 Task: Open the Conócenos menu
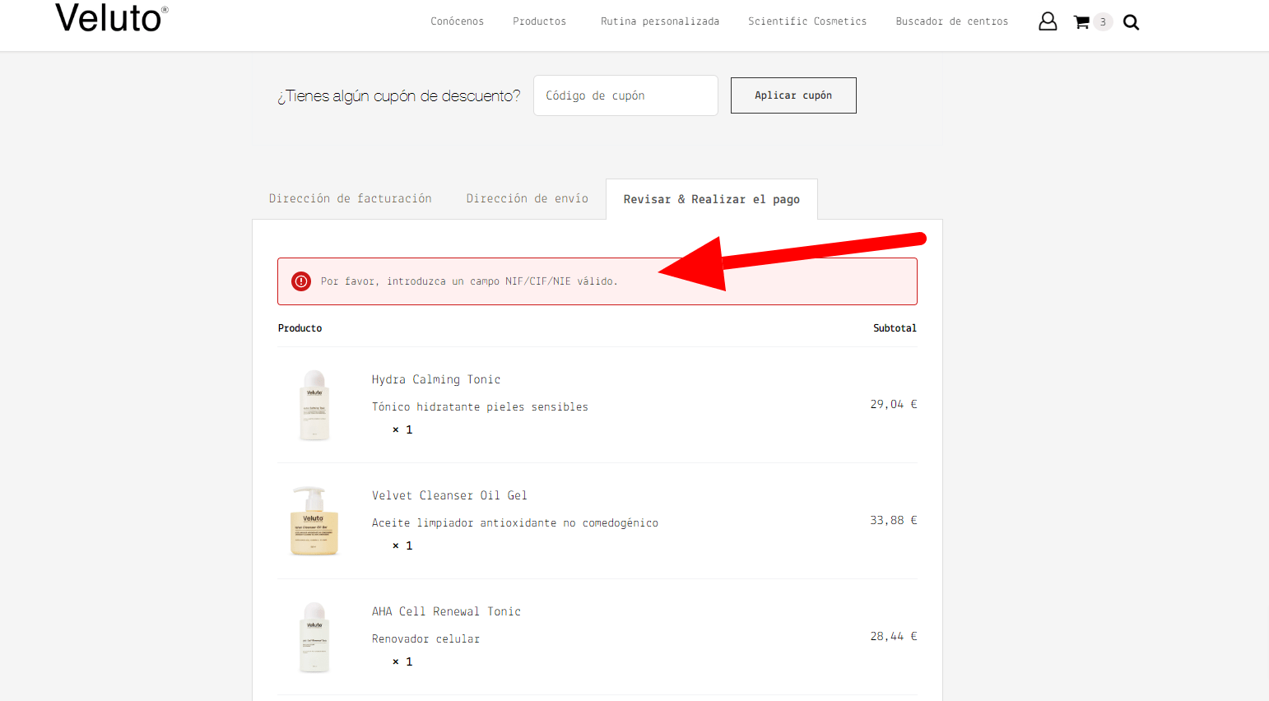point(457,21)
